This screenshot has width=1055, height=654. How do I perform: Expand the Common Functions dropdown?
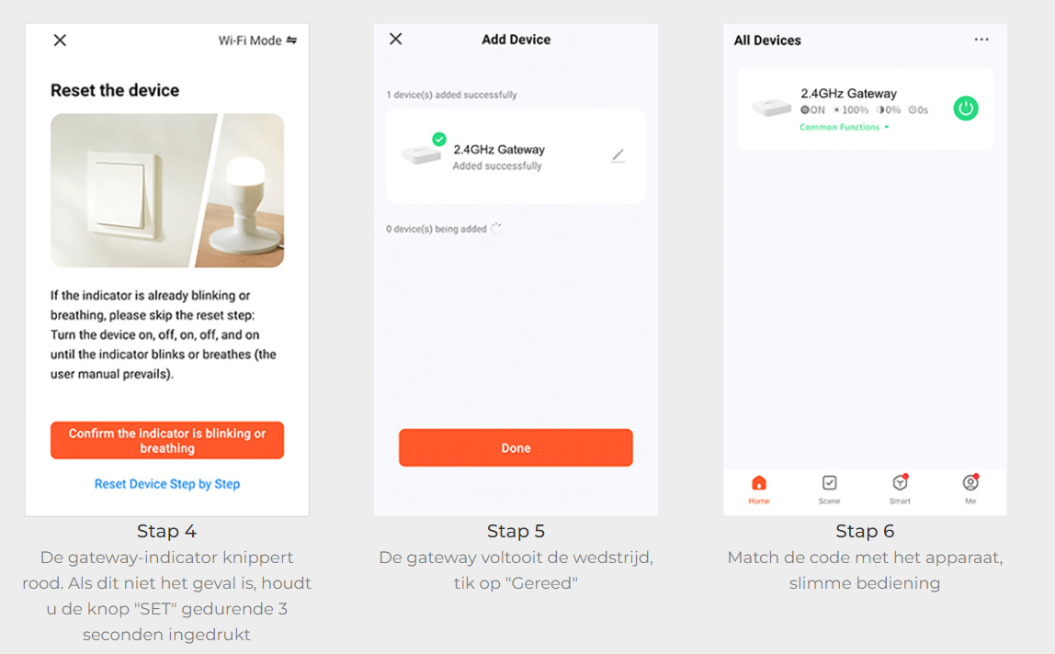pyautogui.click(x=845, y=128)
